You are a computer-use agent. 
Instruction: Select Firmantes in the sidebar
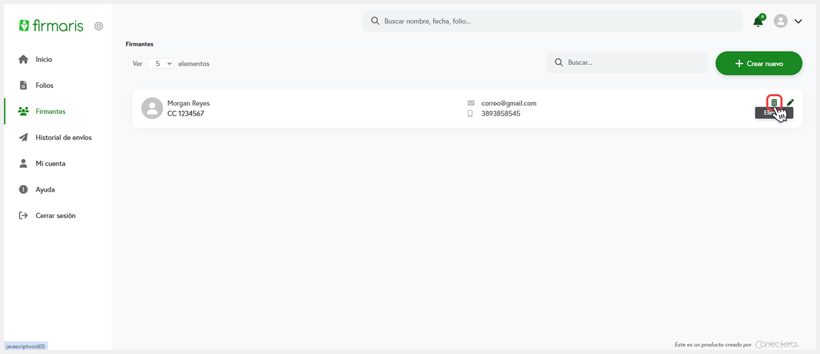[50, 111]
